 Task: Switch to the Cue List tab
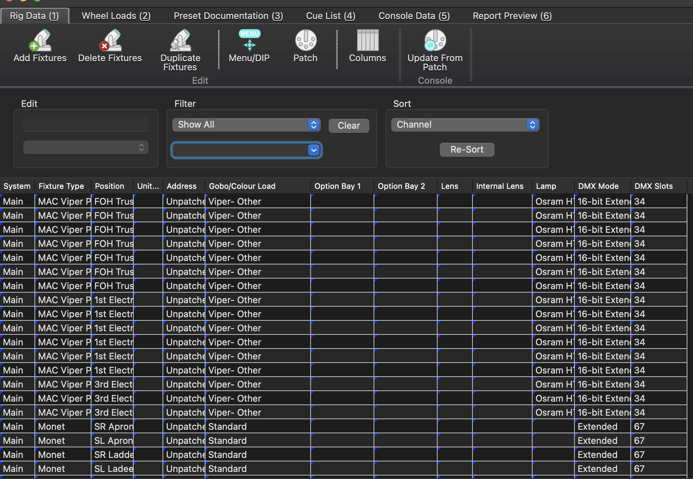point(330,16)
